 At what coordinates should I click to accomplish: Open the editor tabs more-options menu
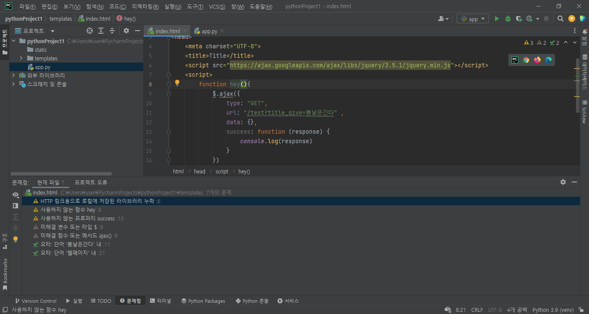click(575, 31)
